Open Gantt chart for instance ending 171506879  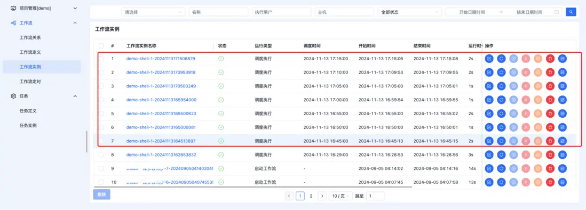pyautogui.click(x=563, y=59)
